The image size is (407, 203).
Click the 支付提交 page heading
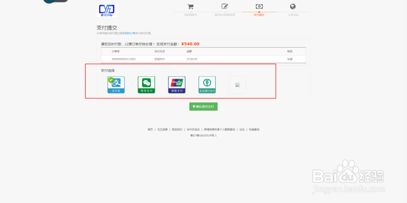[x=107, y=28]
